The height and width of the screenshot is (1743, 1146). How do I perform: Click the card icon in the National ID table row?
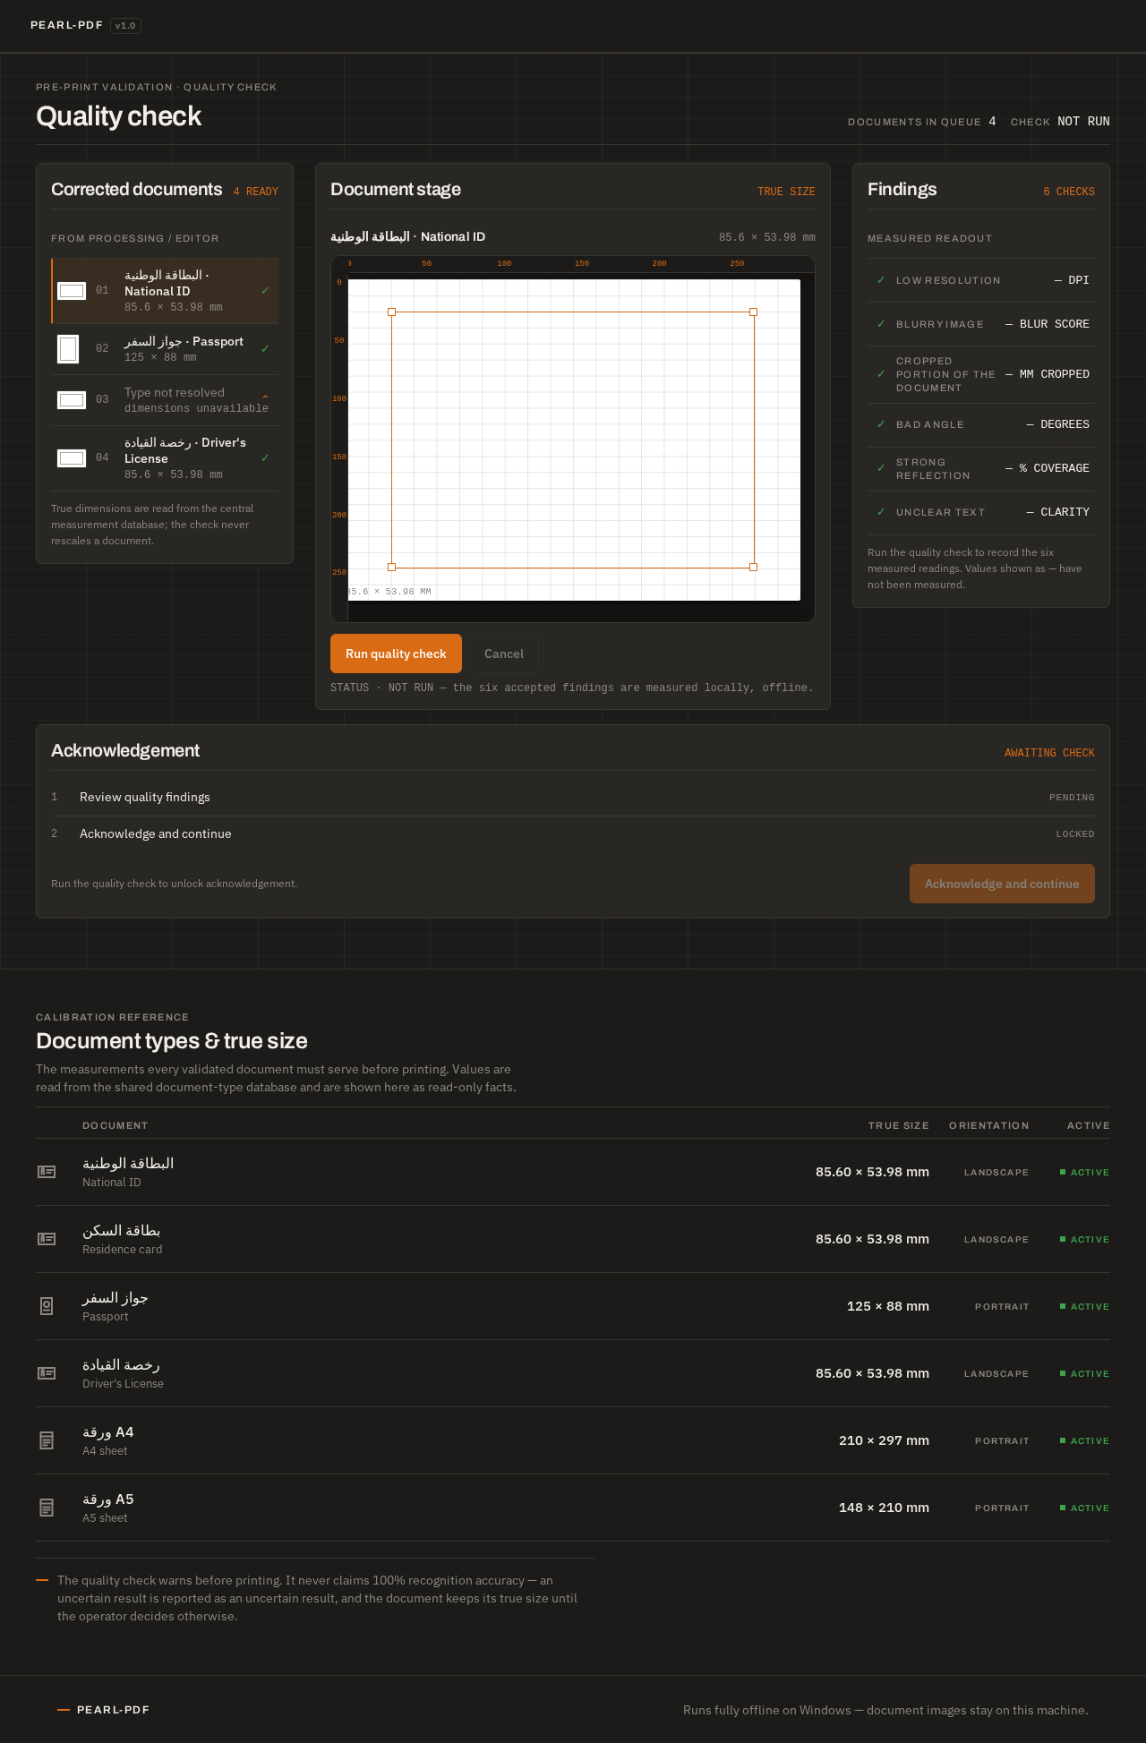pos(47,1172)
